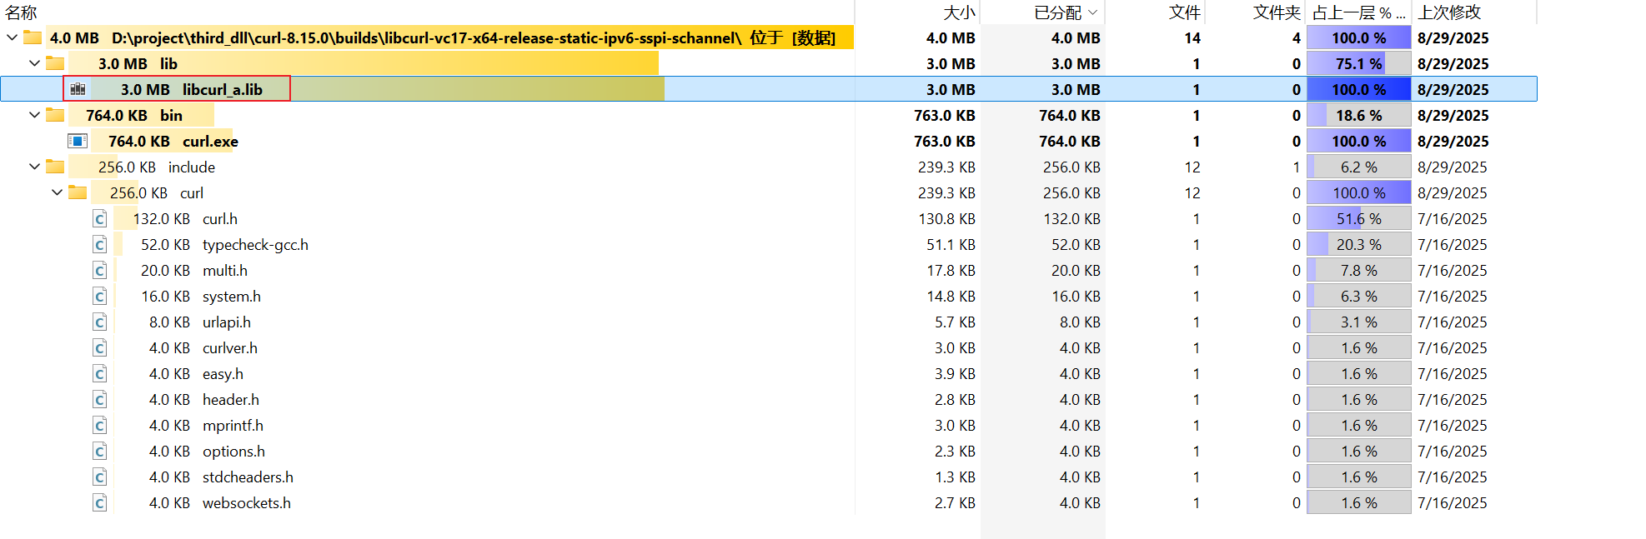1646x539 pixels.
Task: Click the 18.6 % bar of bin
Action: click(1358, 115)
